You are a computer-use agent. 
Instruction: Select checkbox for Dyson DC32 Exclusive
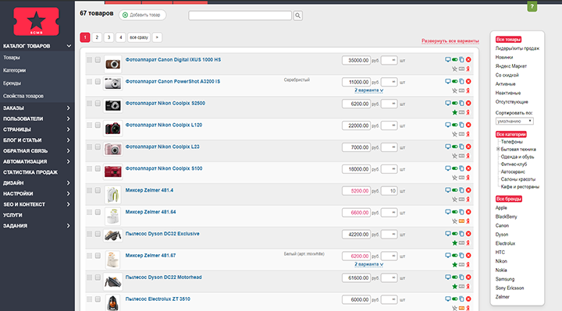pyautogui.click(x=98, y=234)
